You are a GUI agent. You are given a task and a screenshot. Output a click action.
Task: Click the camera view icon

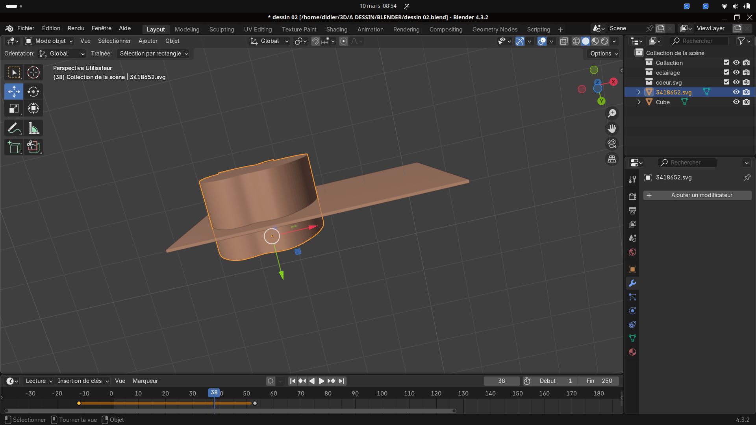[612, 144]
